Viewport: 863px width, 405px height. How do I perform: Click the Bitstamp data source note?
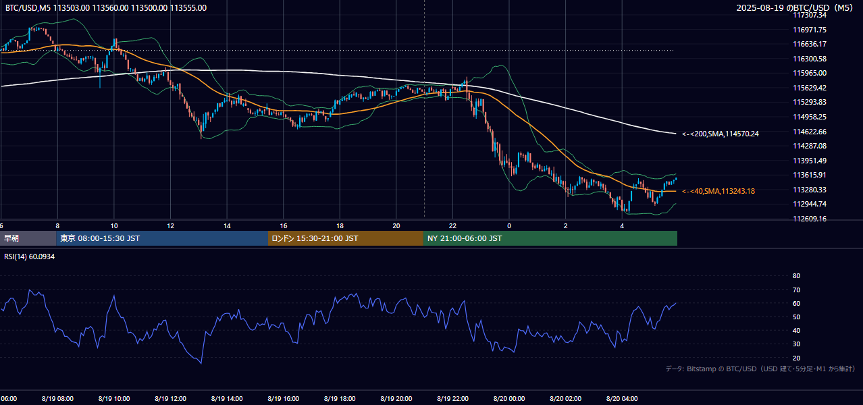[x=760, y=369]
